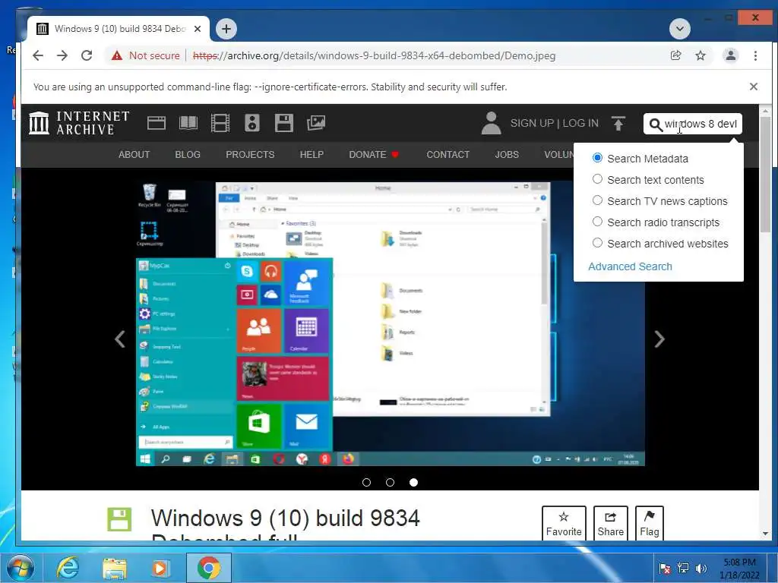The height and width of the screenshot is (583, 778).
Task: Click the SIGN UP link
Action: (532, 123)
